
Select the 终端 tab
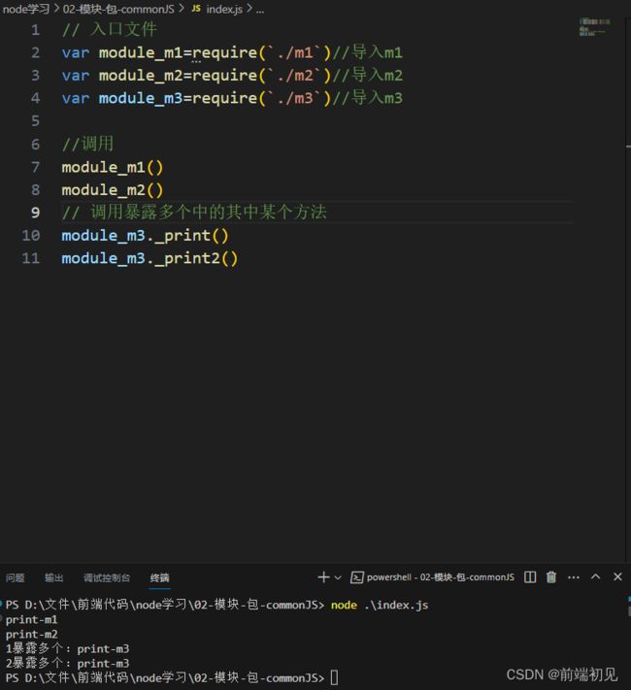pyautogui.click(x=159, y=577)
